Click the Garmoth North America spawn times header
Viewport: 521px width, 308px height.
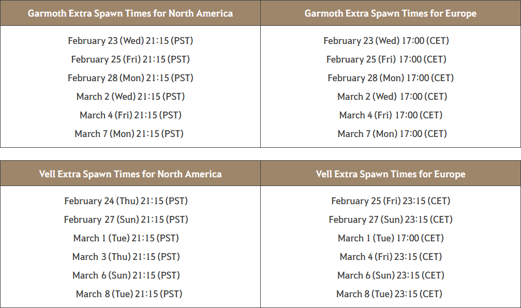[x=130, y=13]
